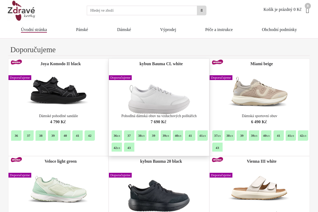Select size 42 1/3 for Miami beige
This screenshot has width=318, height=212.
click(303, 135)
